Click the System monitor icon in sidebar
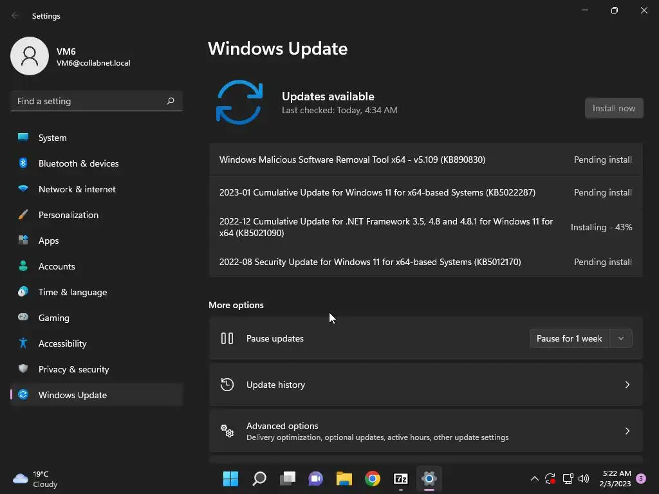 23,137
